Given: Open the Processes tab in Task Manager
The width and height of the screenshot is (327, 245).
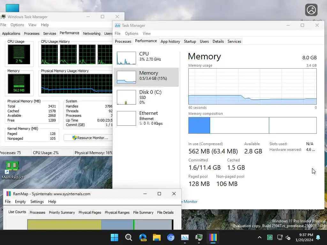Looking at the screenshot, I should point(123,41).
